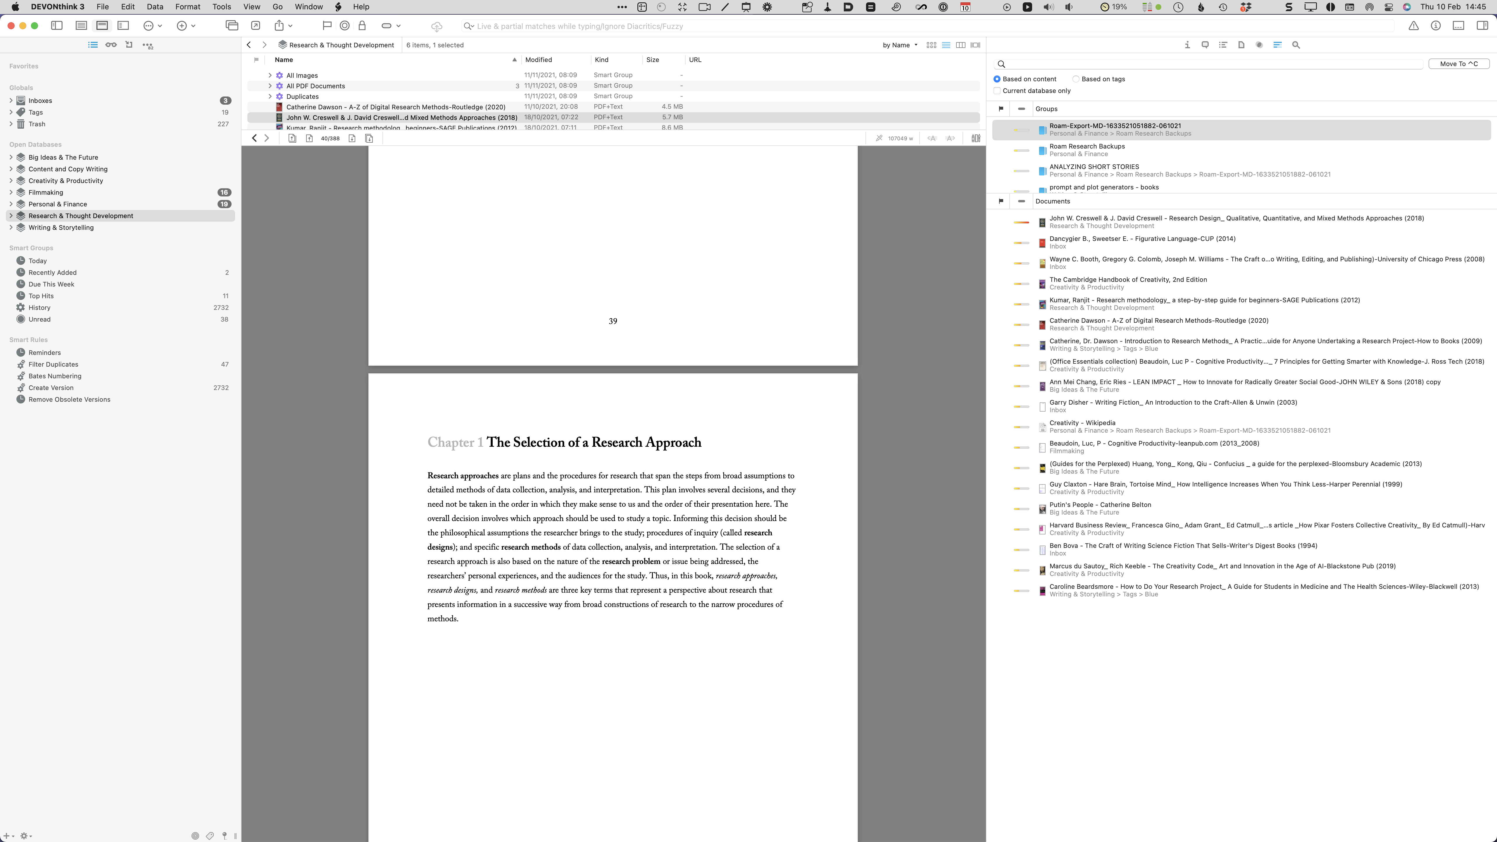Switch item list to columns view

click(x=960, y=45)
